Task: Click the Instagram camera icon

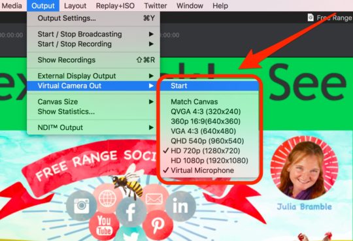Action: [81, 205]
